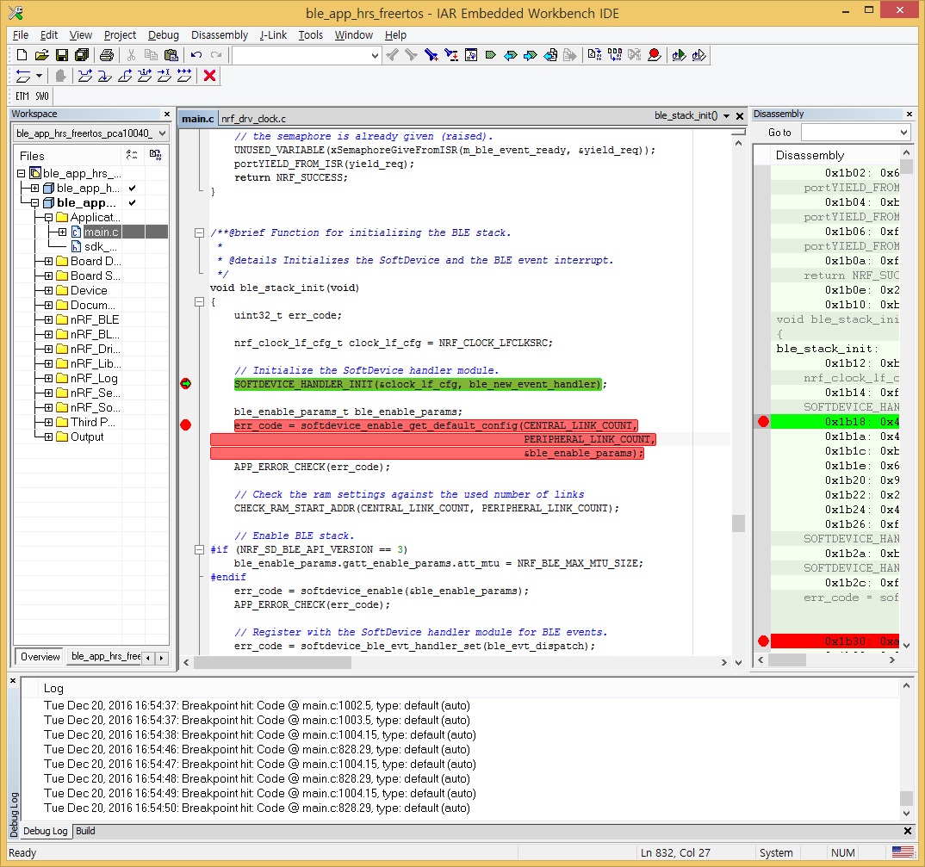
Task: Open the Debug menu
Action: tap(164, 34)
